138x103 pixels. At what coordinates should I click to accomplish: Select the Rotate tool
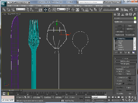tap(50, 10)
